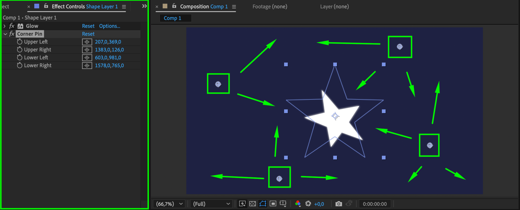The image size is (520, 210).
Task: Toggle the transparency grid button
Action: tap(253, 204)
